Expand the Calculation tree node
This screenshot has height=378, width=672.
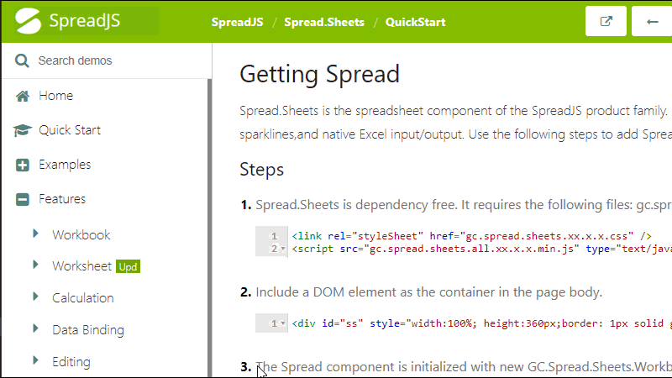click(x=36, y=297)
